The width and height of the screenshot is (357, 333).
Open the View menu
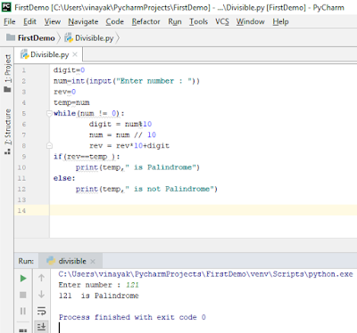click(x=53, y=21)
